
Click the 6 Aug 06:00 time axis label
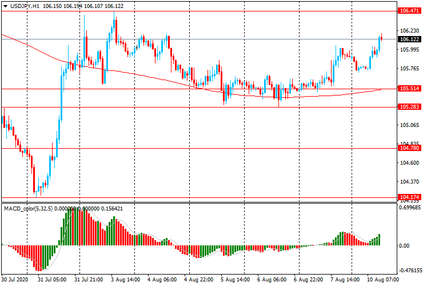272,279
